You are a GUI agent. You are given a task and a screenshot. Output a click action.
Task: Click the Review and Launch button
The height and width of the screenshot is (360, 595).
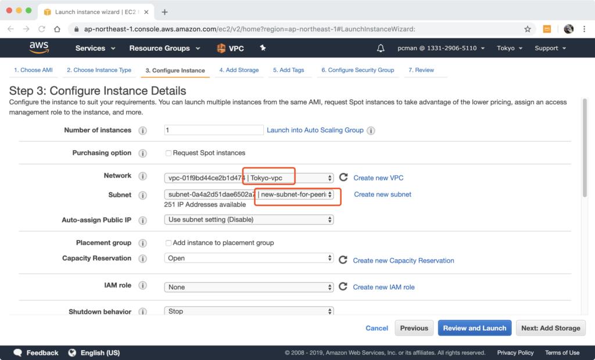point(475,328)
